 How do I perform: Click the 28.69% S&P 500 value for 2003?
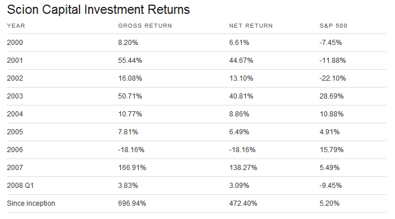coord(332,96)
